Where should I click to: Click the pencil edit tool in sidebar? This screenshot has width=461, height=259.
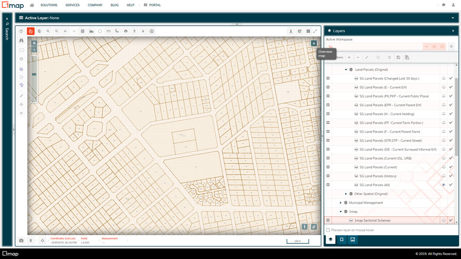(x=21, y=96)
